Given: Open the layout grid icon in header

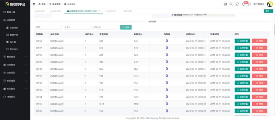Looking at the screenshot, I should pos(225,4).
